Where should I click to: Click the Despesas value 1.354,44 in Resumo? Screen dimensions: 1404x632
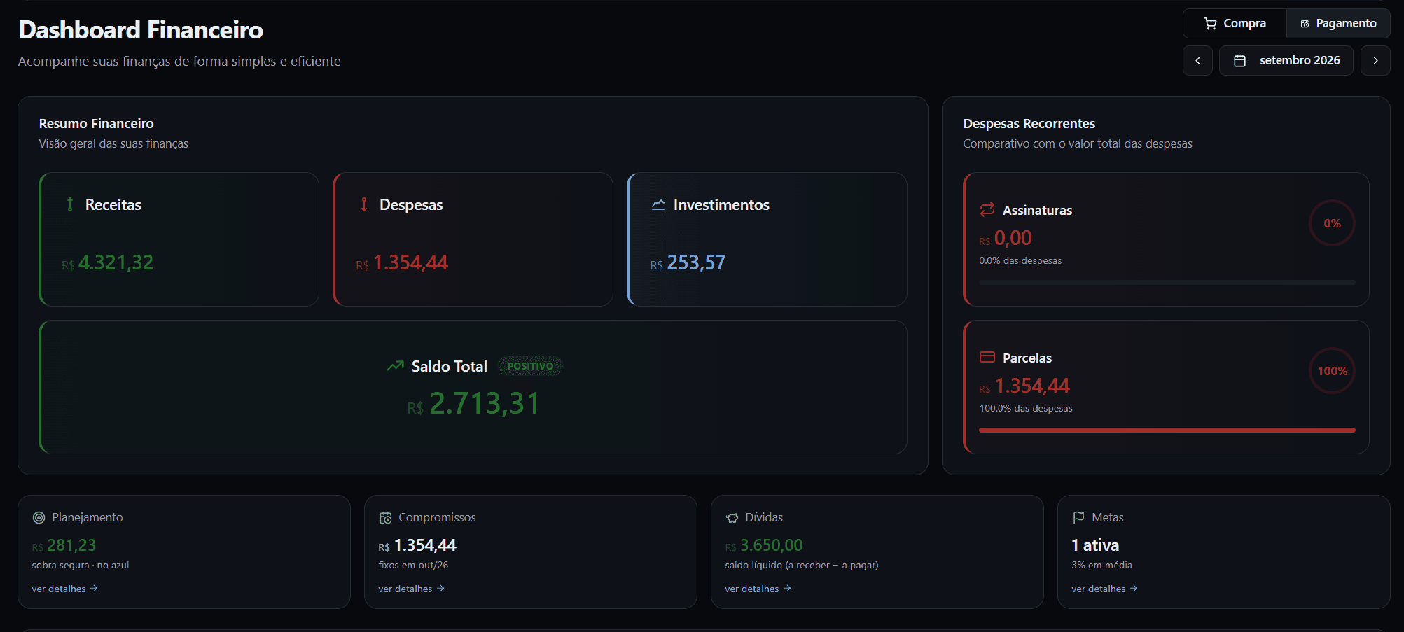410,262
